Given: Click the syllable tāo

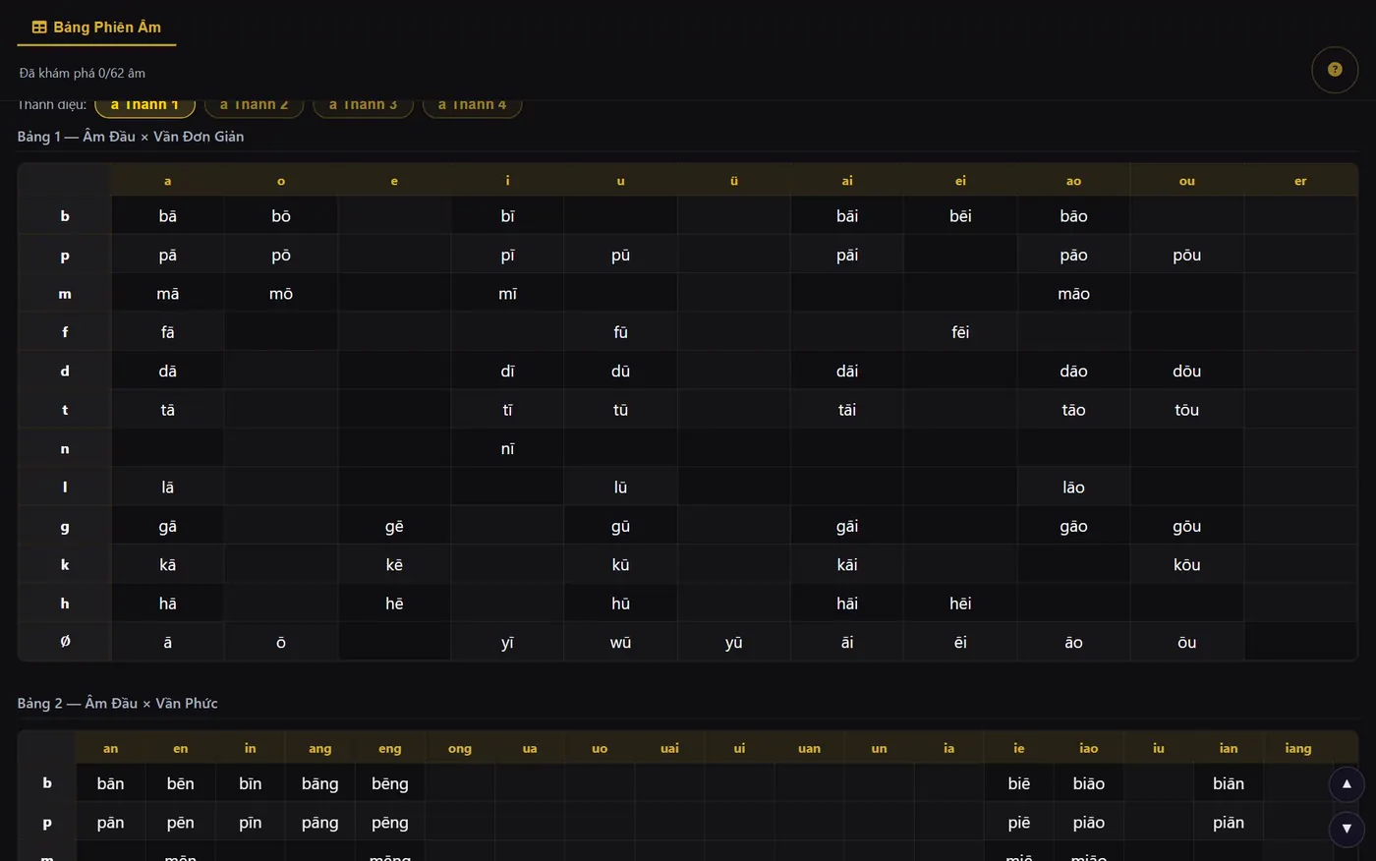Looking at the screenshot, I should tap(1073, 410).
